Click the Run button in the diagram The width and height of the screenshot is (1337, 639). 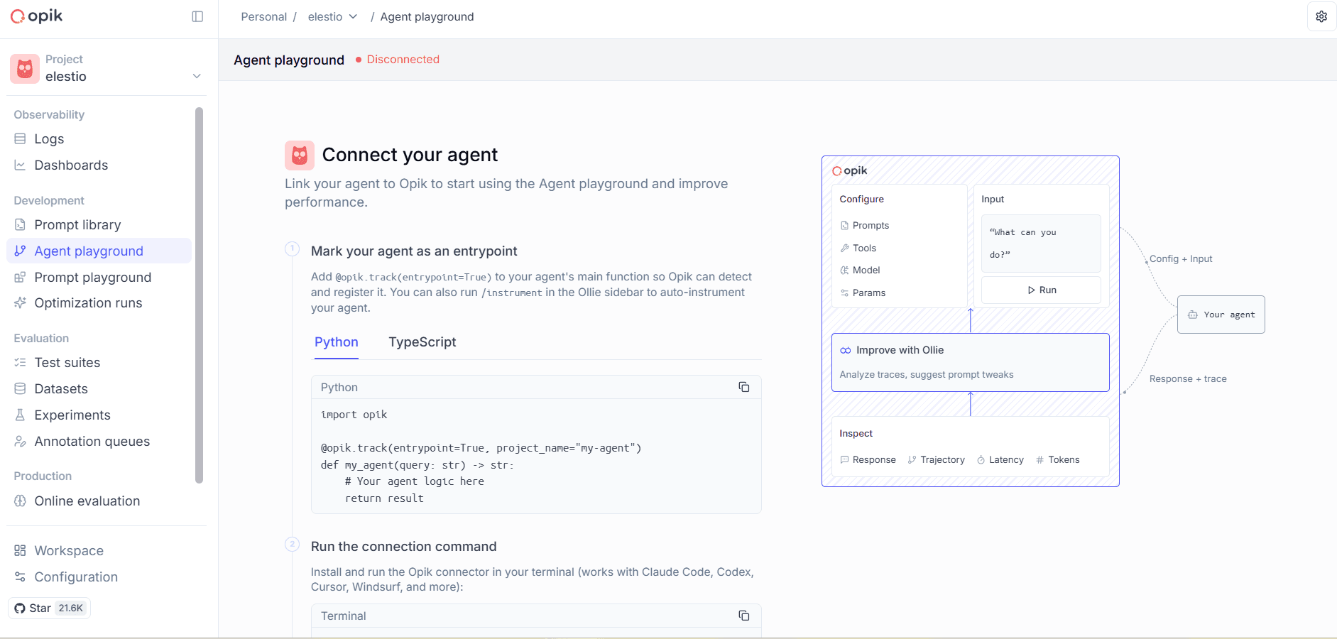click(1041, 290)
